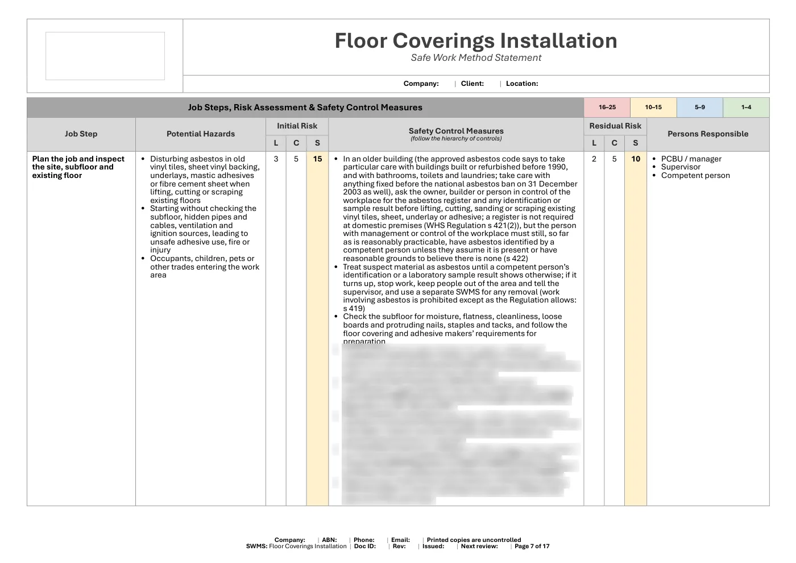The image size is (796, 563).
Task: Click 'SWMS: Floor Coverings Installation' in the footer
Action: pyautogui.click(x=296, y=547)
